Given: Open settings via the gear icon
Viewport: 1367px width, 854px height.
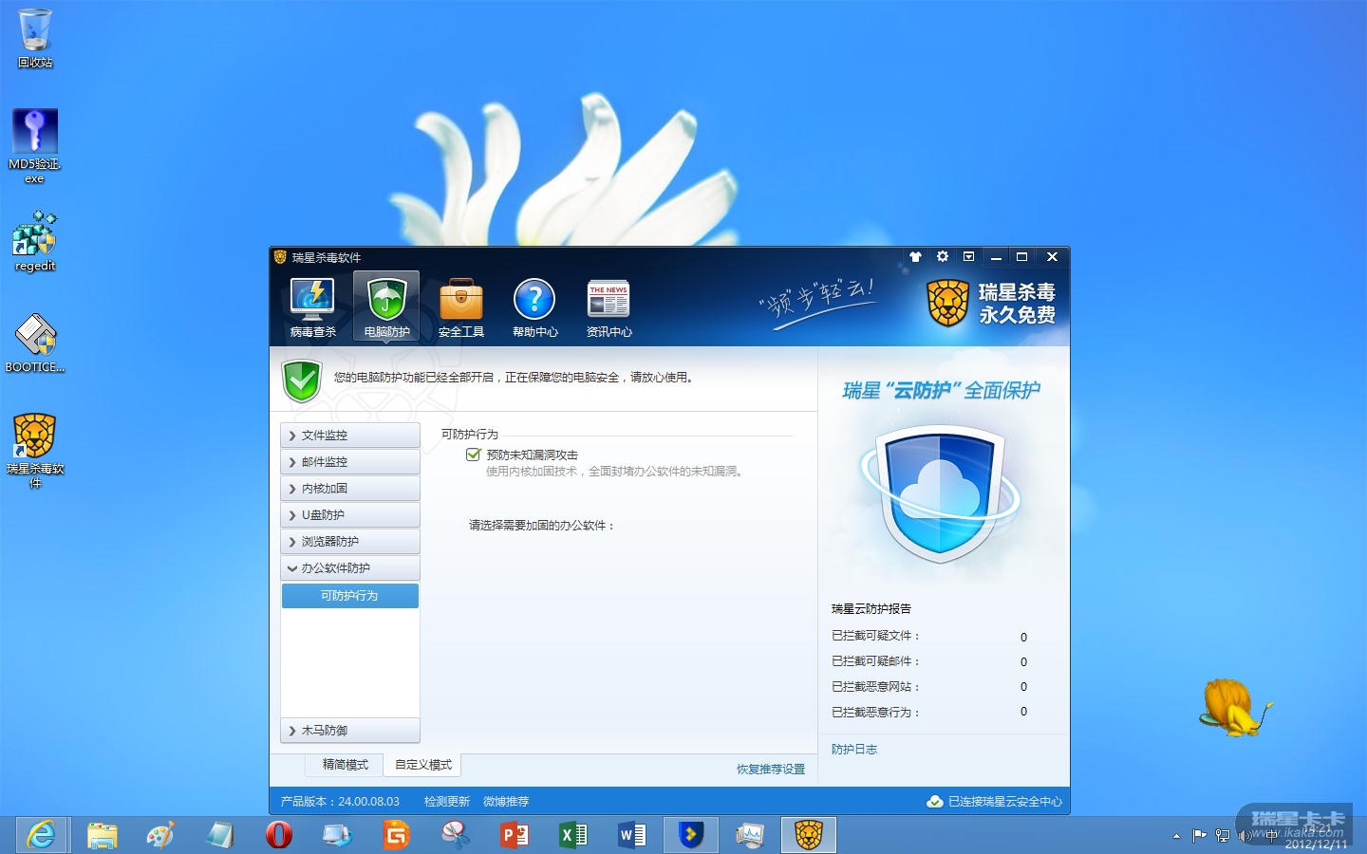Looking at the screenshot, I should tap(943, 256).
